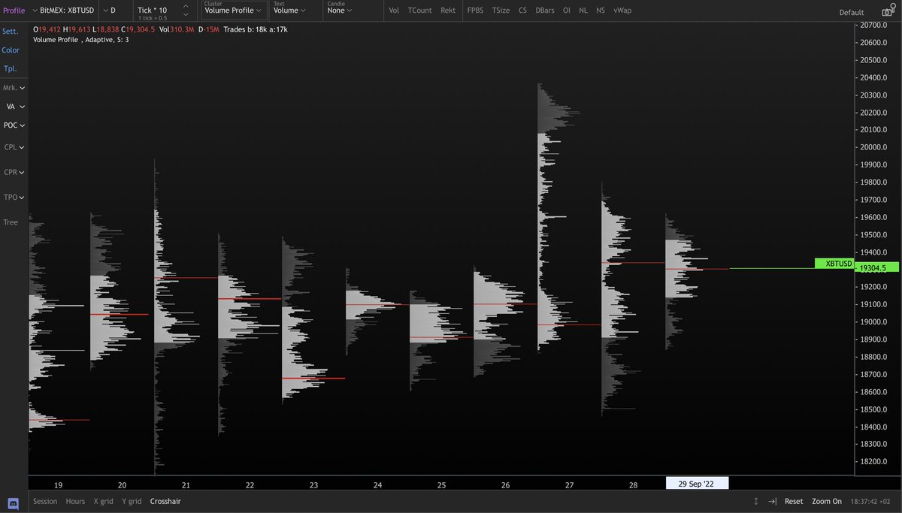This screenshot has width=902, height=513.
Task: Click Reset in the status bar
Action: (x=794, y=501)
